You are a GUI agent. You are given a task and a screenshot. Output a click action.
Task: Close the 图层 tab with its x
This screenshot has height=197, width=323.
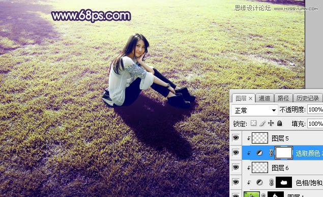pos(250,99)
